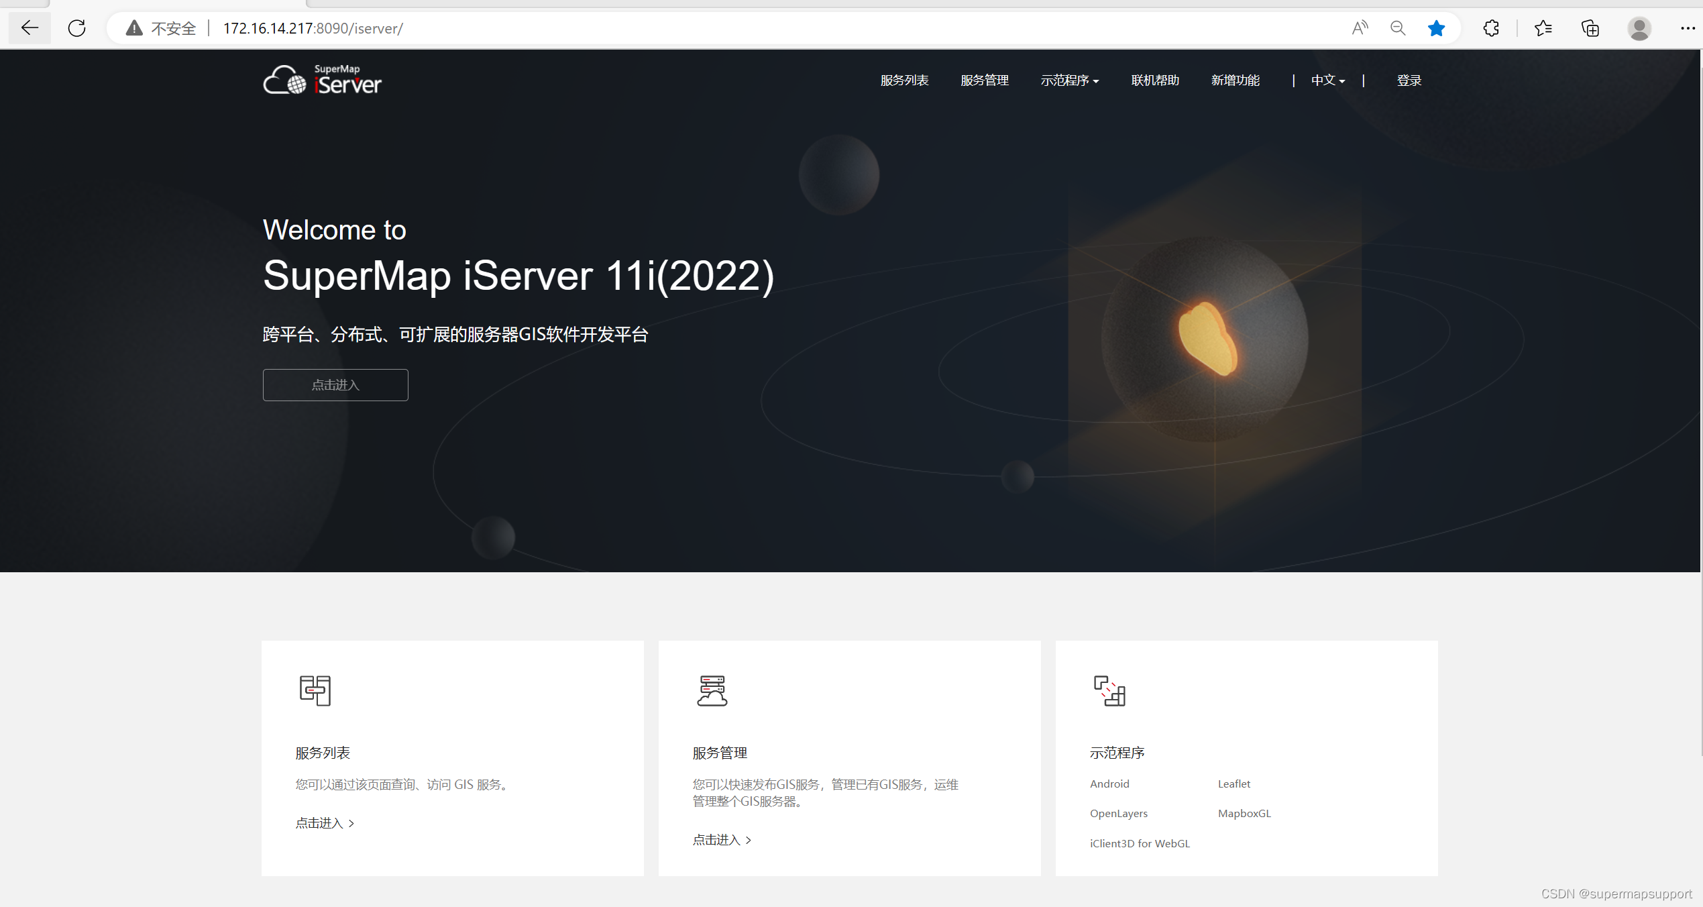Open the MapboxGL sample link

tap(1244, 813)
